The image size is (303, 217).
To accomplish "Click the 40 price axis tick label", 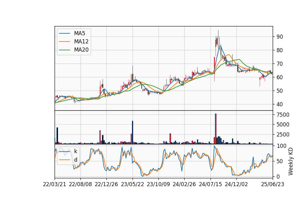I will point(280,104).
